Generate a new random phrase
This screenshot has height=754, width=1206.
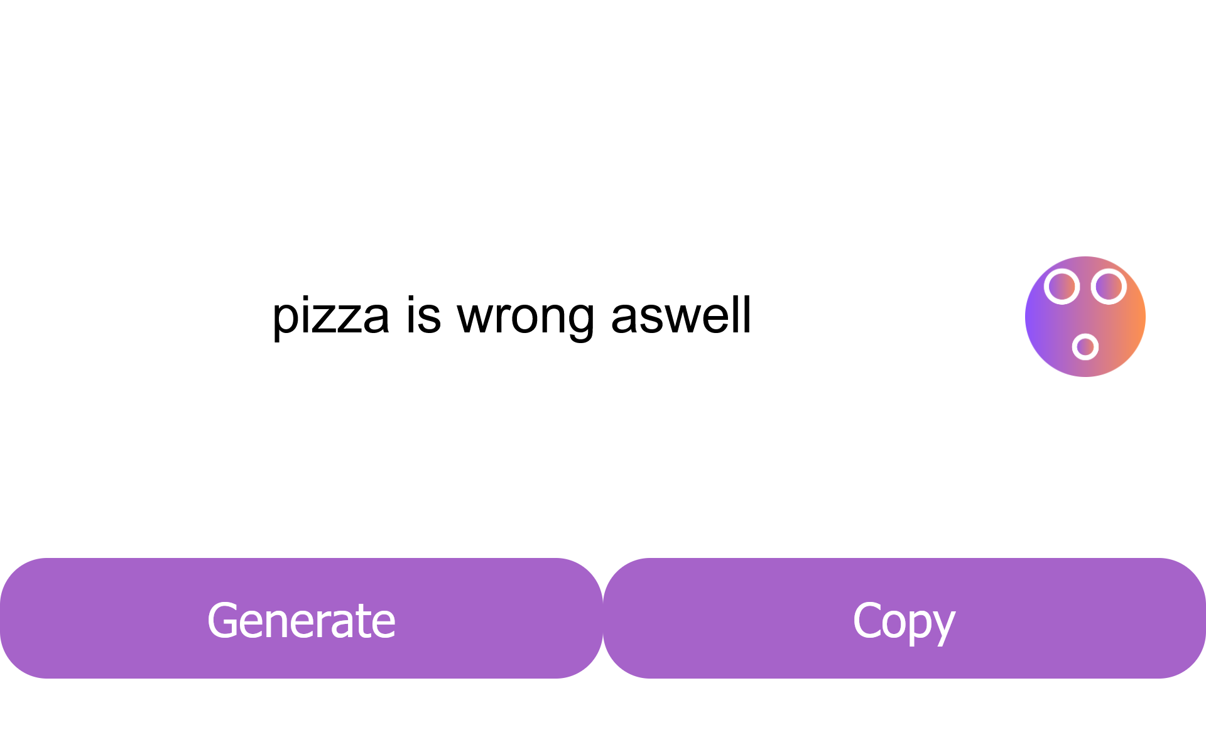click(301, 618)
